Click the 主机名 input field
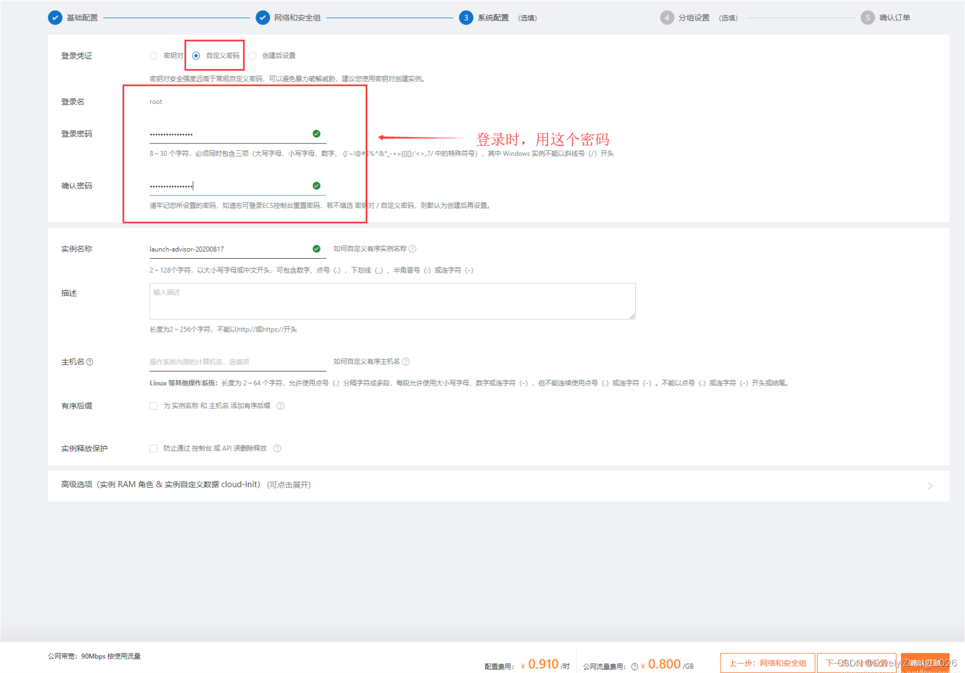Viewport: 965px width, 673px height. pyautogui.click(x=237, y=362)
